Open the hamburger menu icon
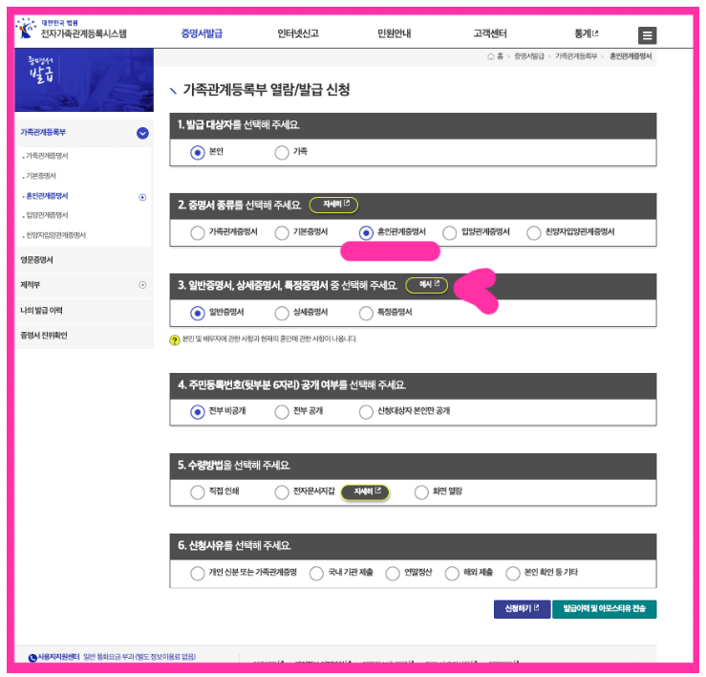Image resolution: width=706 pixels, height=677 pixels. coord(647,35)
